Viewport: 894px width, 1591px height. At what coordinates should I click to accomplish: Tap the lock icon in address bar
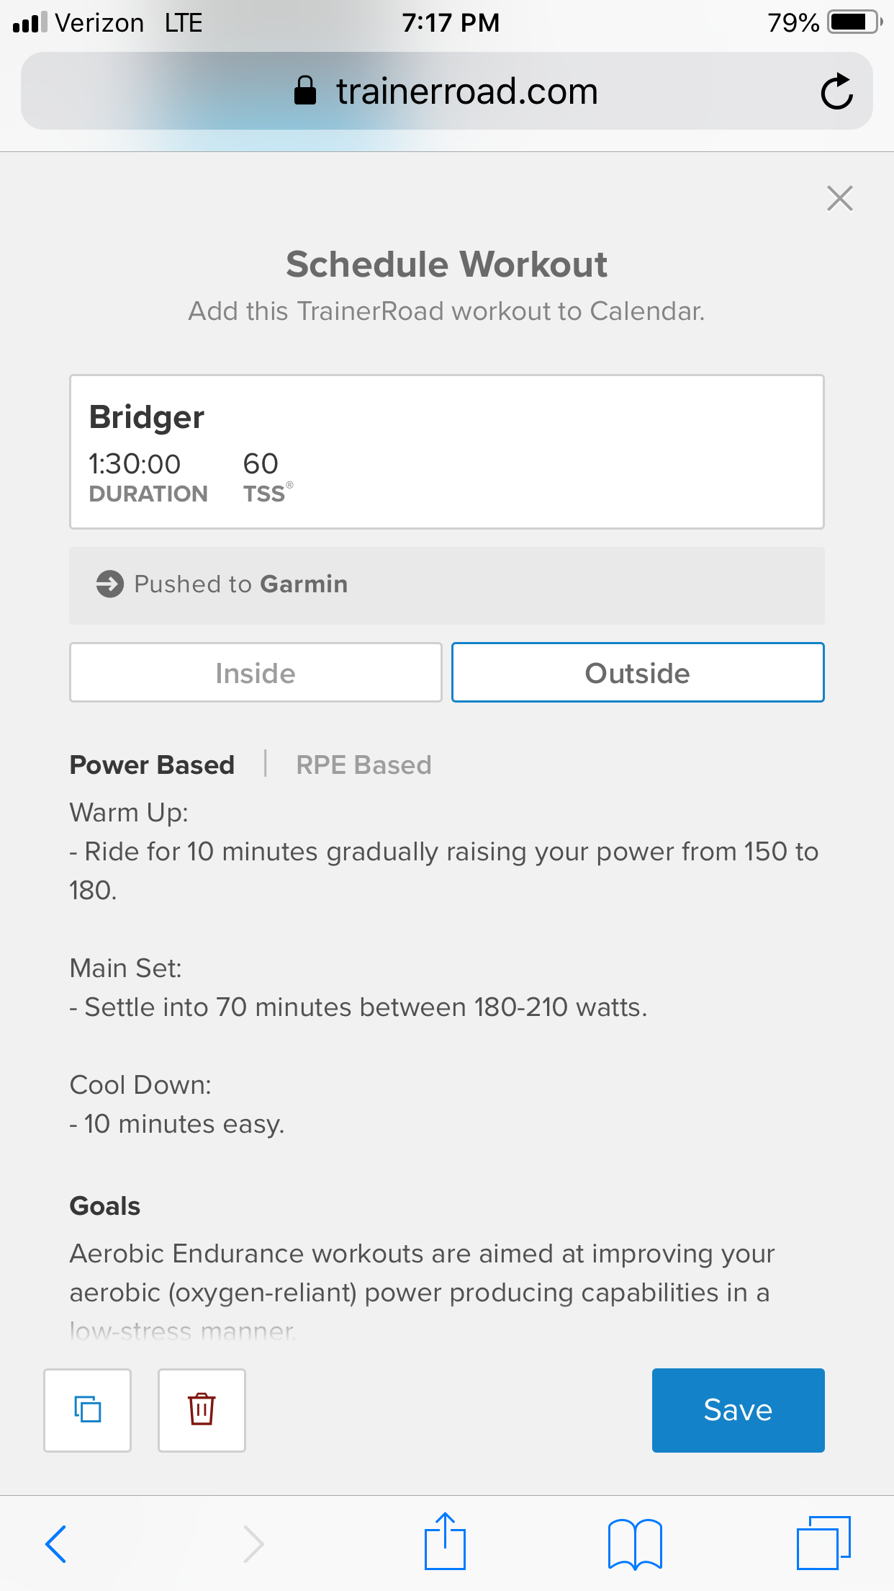click(305, 91)
